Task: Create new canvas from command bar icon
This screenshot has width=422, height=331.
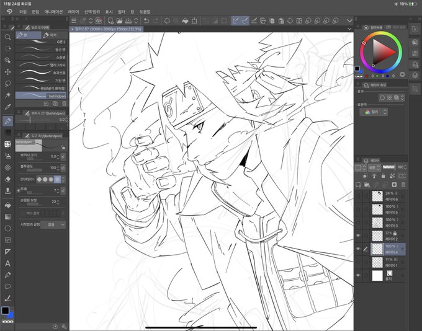Action: 110,20
